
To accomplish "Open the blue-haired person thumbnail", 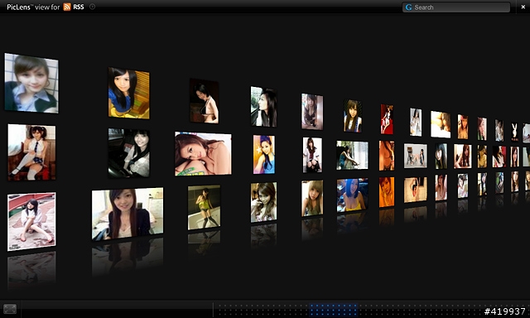I will click(x=352, y=195).
